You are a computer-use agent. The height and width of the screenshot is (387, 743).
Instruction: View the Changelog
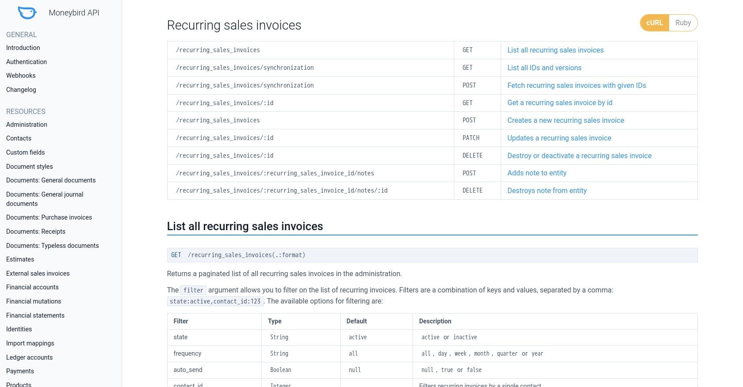coord(21,90)
